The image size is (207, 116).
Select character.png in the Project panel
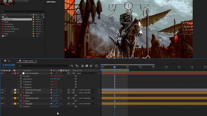click(x=8, y=24)
